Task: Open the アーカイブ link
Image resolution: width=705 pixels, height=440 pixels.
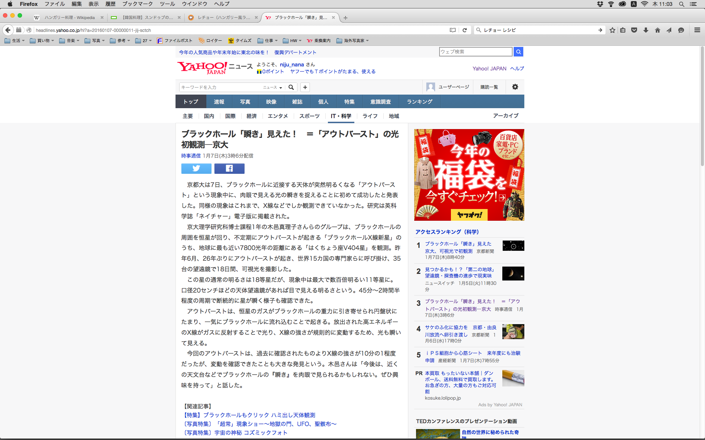Action: coord(505,115)
